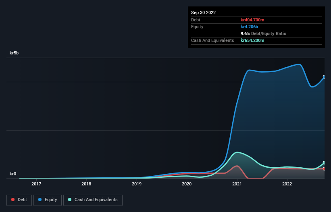Click the teal Cash endpoint marker
Viewport: 331px width, 212px height.
(x=325, y=163)
